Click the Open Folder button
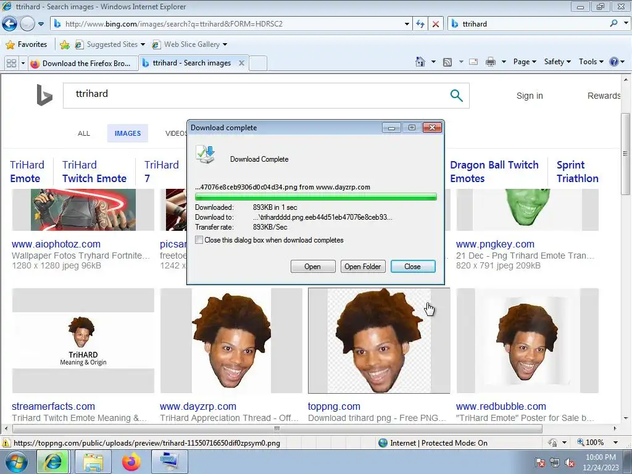 (363, 267)
